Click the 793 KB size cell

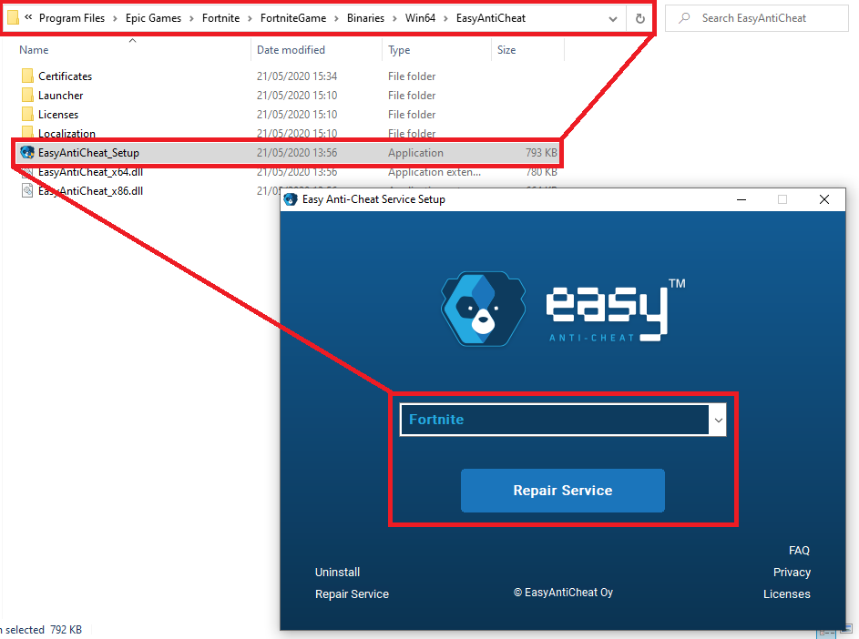coord(541,153)
